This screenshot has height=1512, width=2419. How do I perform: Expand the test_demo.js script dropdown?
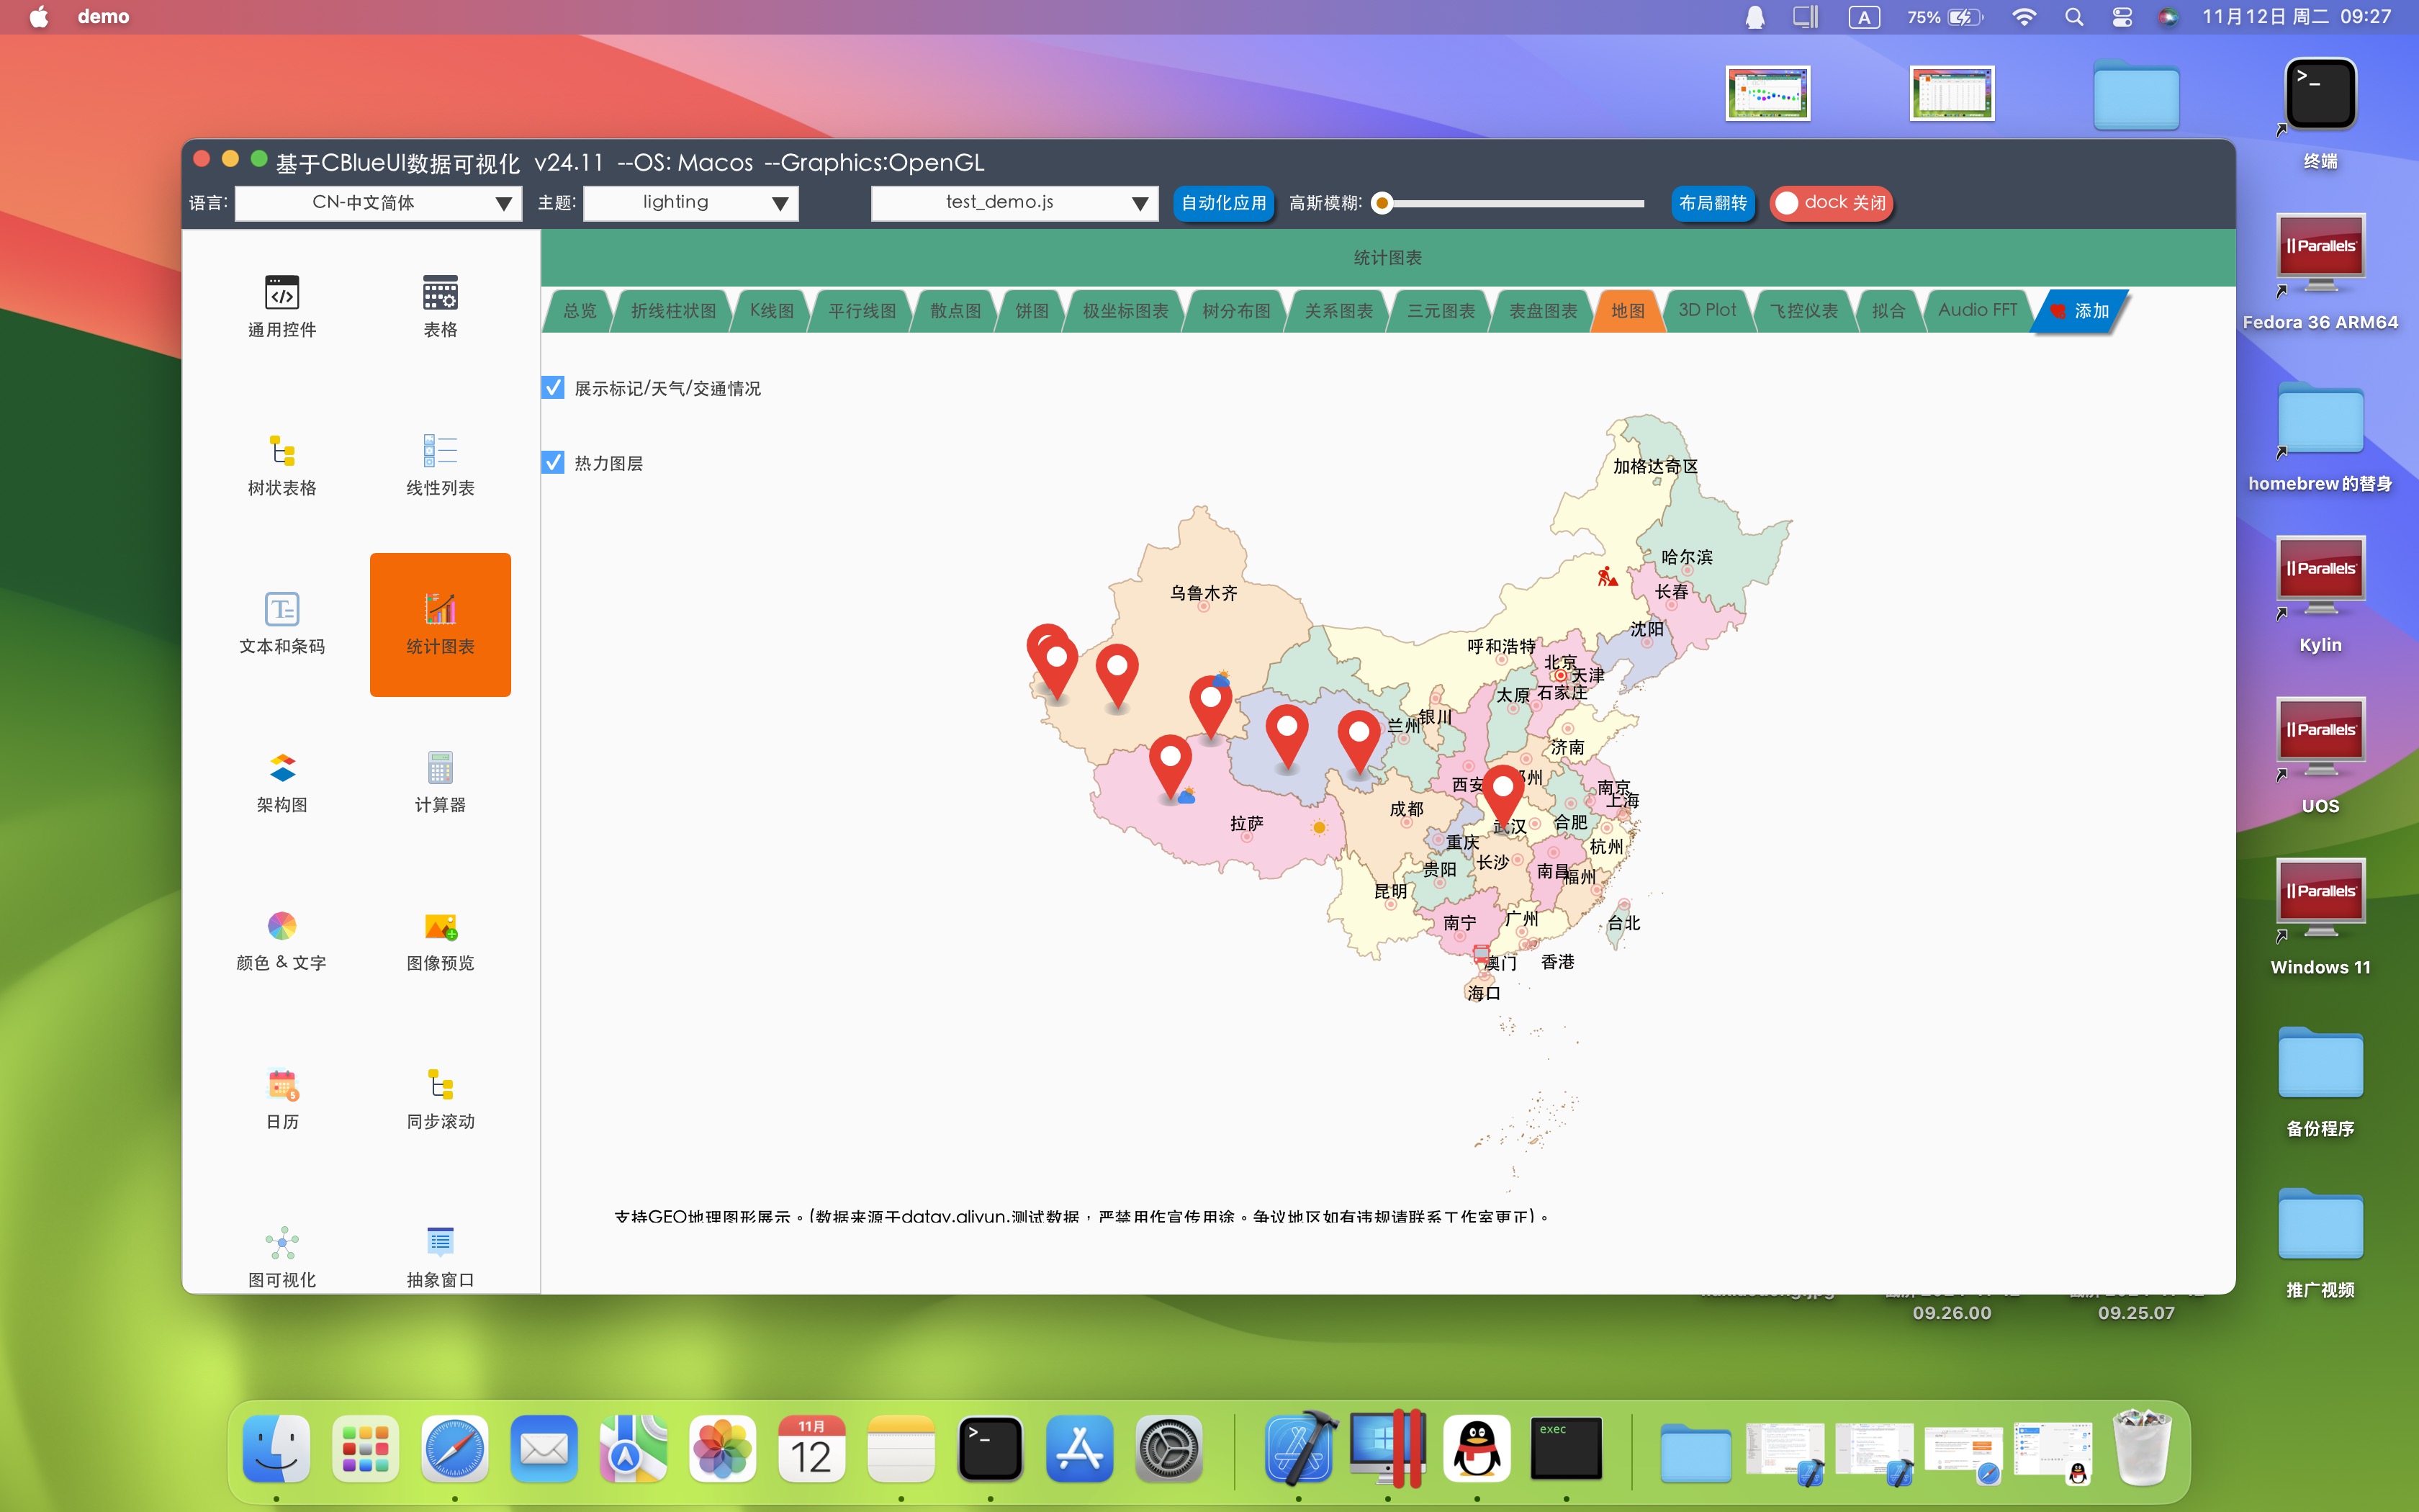coord(1014,203)
